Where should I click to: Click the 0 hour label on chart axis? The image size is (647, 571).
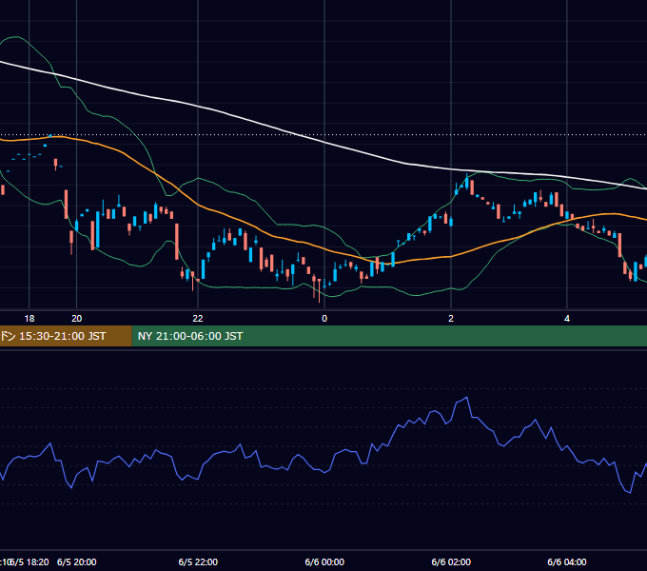324,319
